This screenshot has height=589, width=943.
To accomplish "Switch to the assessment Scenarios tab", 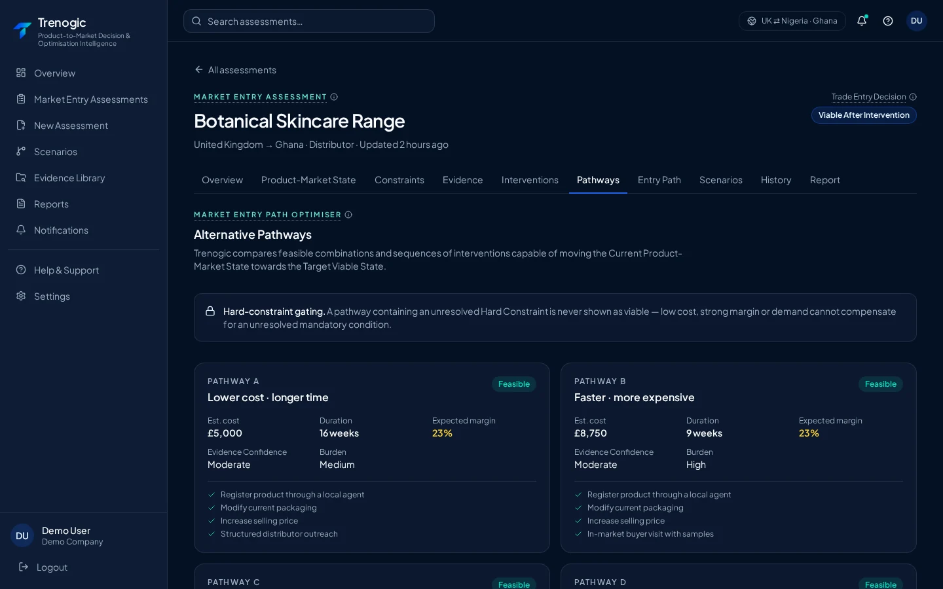I will (x=721, y=180).
